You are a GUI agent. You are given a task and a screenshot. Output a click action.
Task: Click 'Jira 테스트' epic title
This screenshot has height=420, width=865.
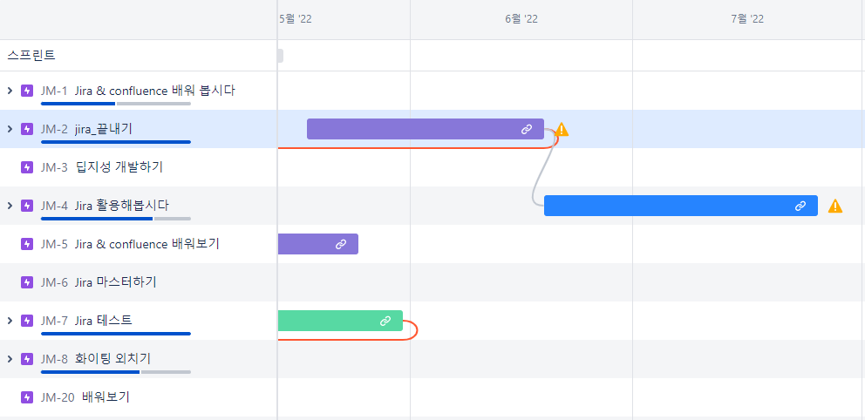103,321
